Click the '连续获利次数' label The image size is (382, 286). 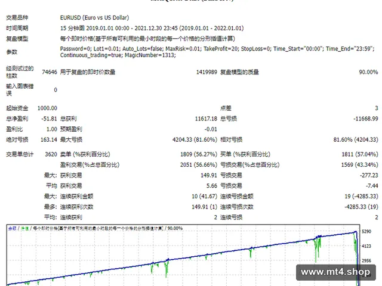(77, 207)
